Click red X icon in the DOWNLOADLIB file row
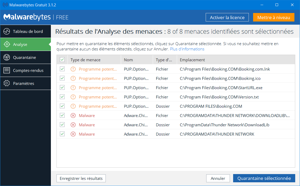 pyautogui.click(x=73, y=115)
